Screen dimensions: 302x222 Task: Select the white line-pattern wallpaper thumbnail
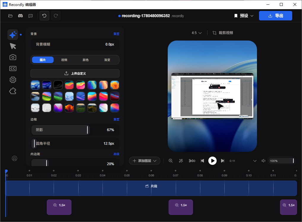point(47,108)
